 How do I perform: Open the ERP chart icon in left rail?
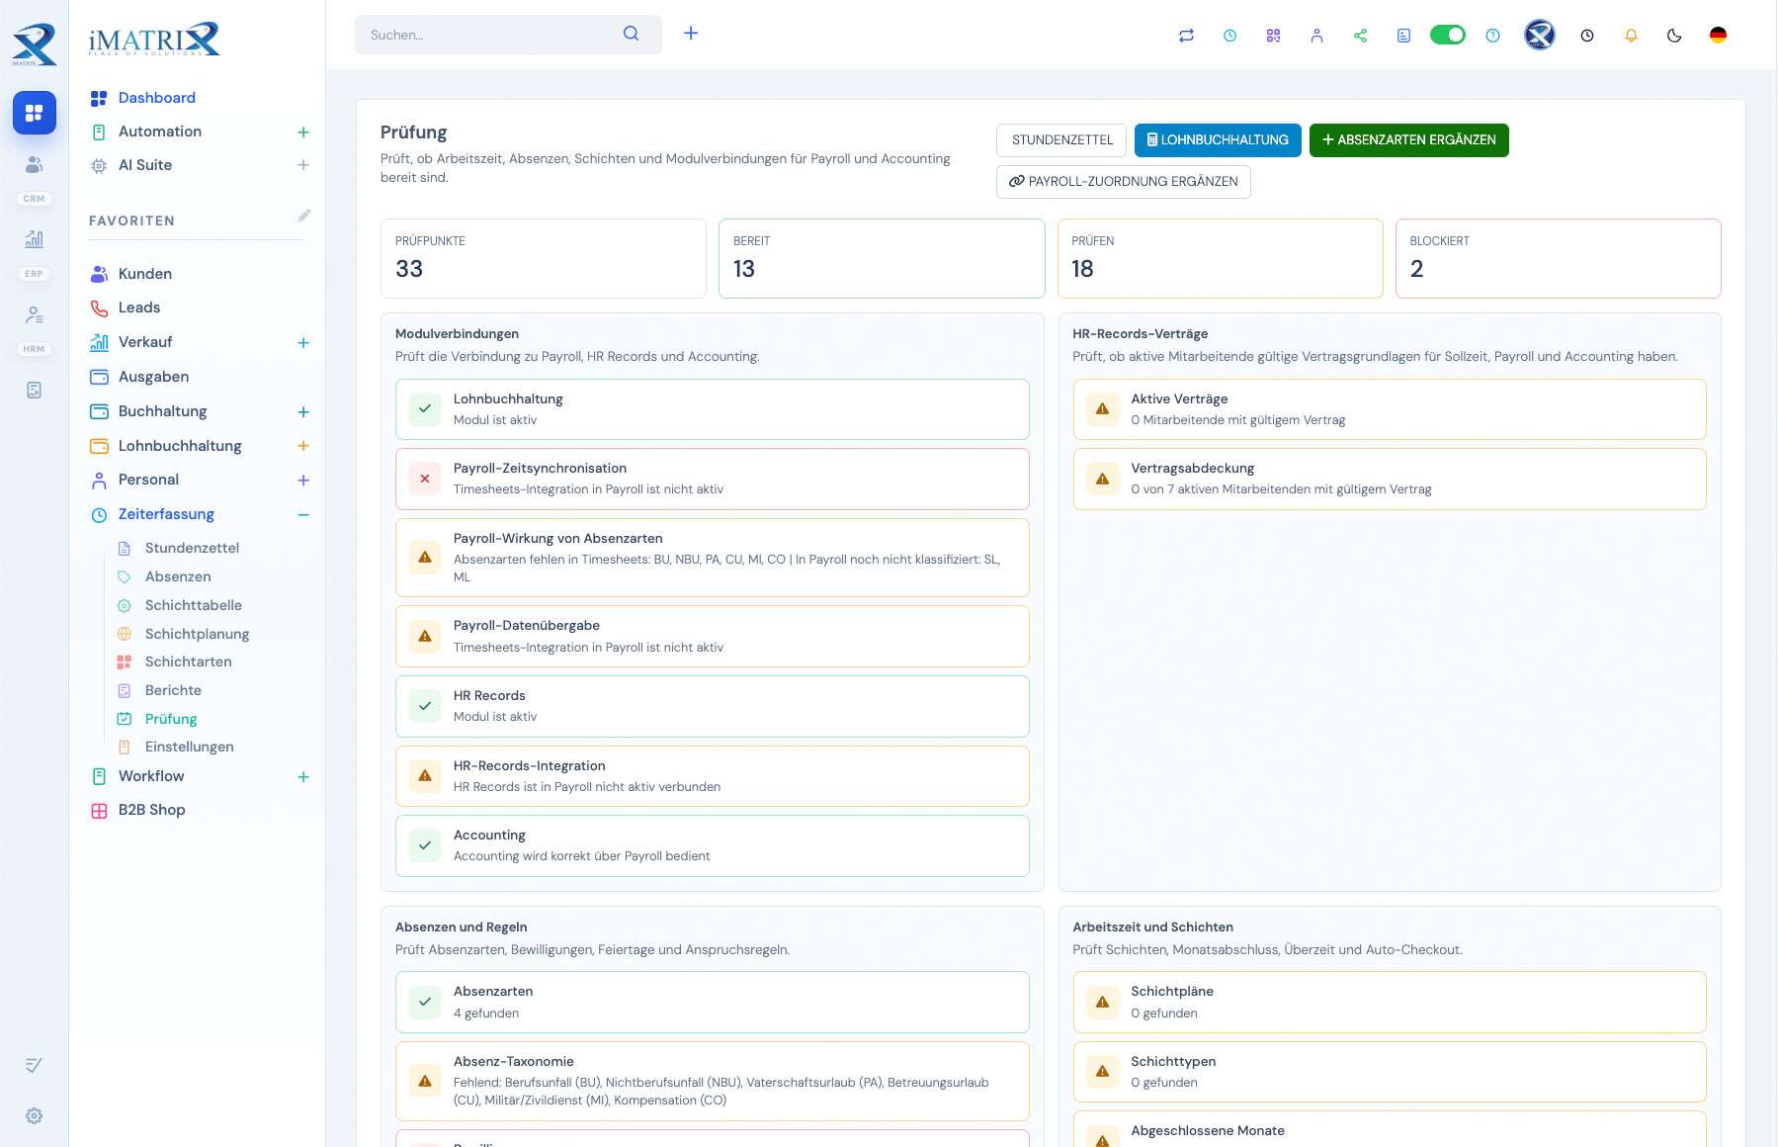click(34, 238)
